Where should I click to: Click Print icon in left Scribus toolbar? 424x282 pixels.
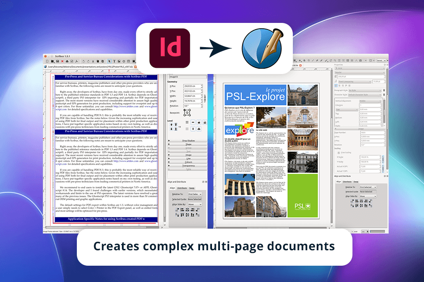[67, 62]
